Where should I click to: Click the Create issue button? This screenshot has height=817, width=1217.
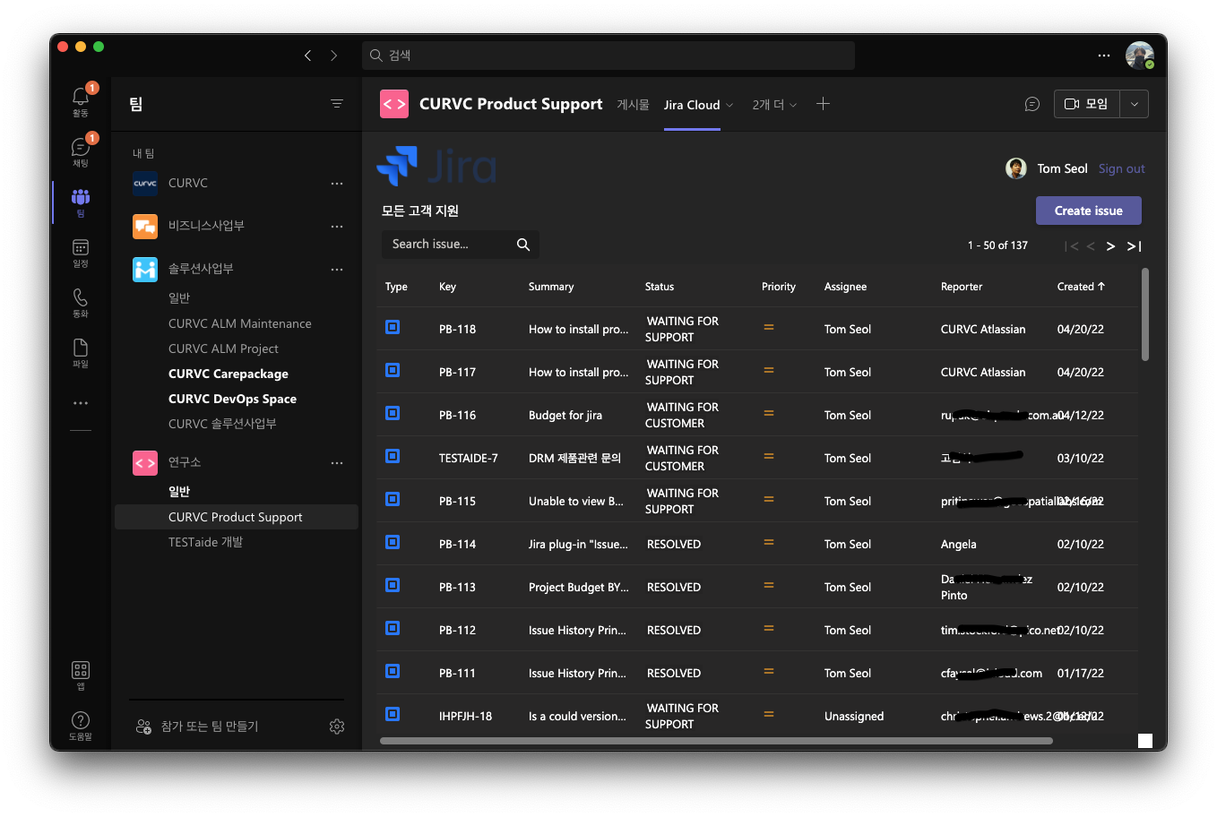pyautogui.click(x=1089, y=211)
